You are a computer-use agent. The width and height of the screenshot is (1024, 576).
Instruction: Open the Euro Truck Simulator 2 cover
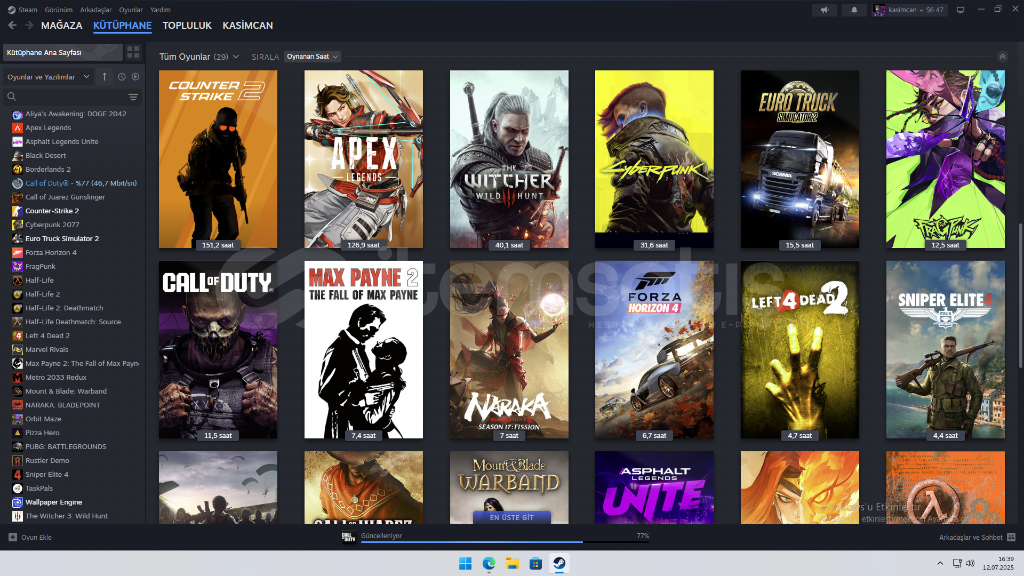click(800, 159)
